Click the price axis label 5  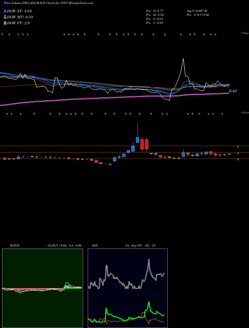coord(238,147)
